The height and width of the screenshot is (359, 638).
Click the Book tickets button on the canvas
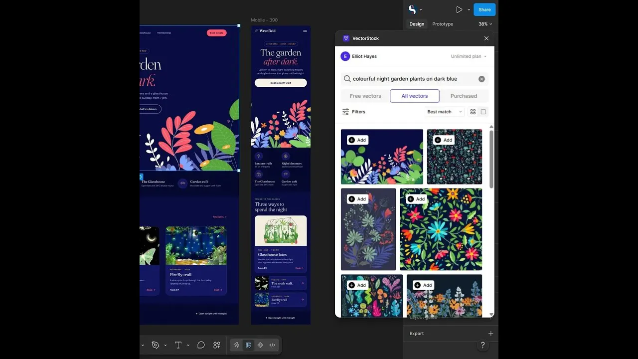pos(216,33)
